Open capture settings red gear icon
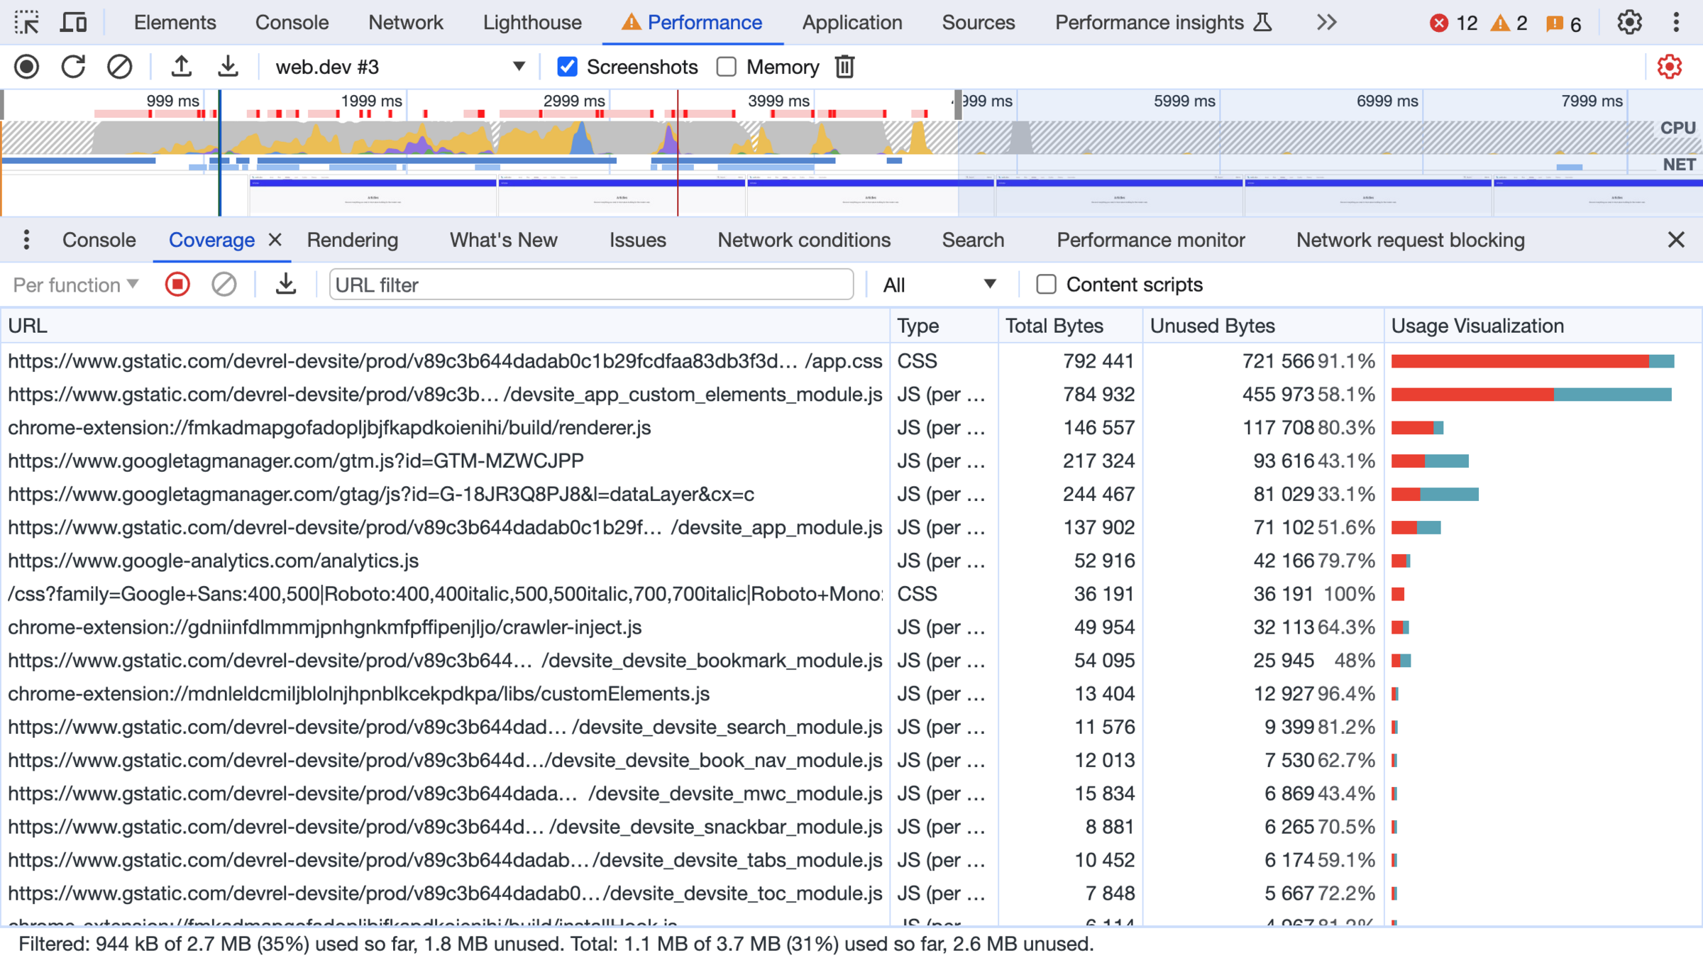 1670,67
